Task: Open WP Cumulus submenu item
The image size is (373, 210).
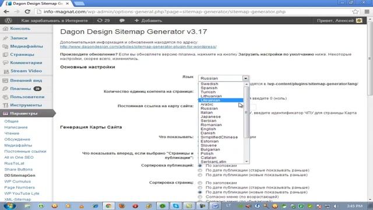Action: tap(17, 181)
